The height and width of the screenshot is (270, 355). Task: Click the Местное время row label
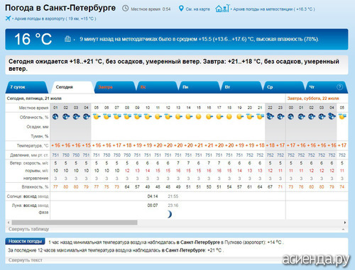[x=33, y=108]
